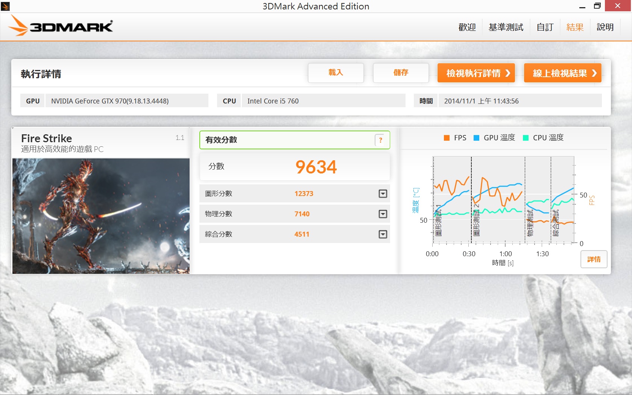This screenshot has height=395, width=632.
Task: Click the 適用於高效能的遊戲 PC subtitle
Action: pos(62,149)
